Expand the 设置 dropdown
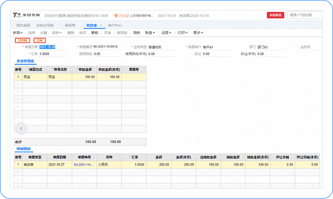The width and height of the screenshot is (333, 199). pyautogui.click(x=166, y=33)
